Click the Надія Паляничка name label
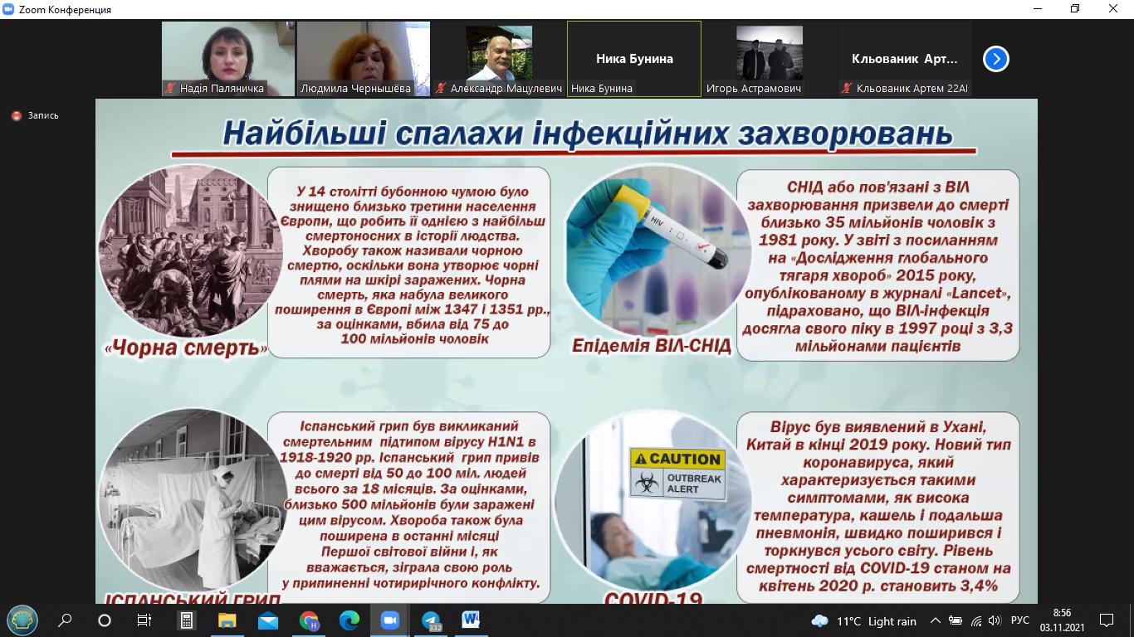The image size is (1134, 637). click(222, 89)
